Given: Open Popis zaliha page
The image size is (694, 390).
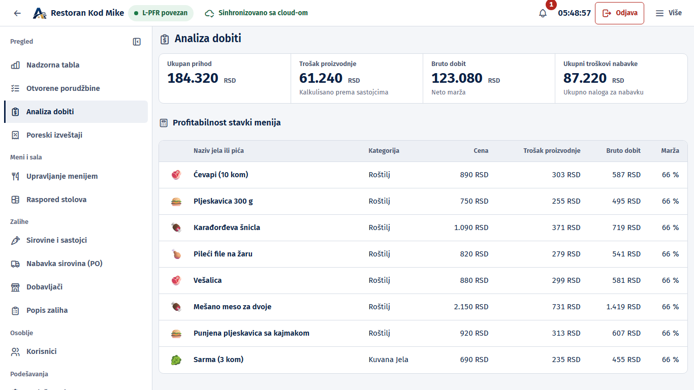Looking at the screenshot, I should pyautogui.click(x=76, y=310).
